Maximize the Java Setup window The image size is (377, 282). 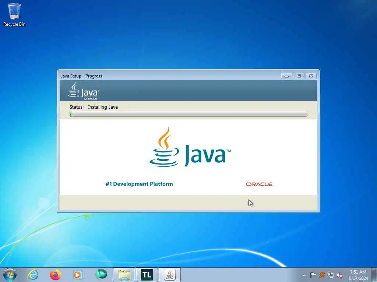[x=299, y=76]
